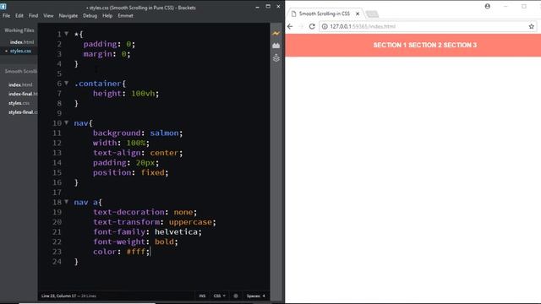The width and height of the screenshot is (541, 304).
Task: Click the Working Files header
Action: point(19,30)
